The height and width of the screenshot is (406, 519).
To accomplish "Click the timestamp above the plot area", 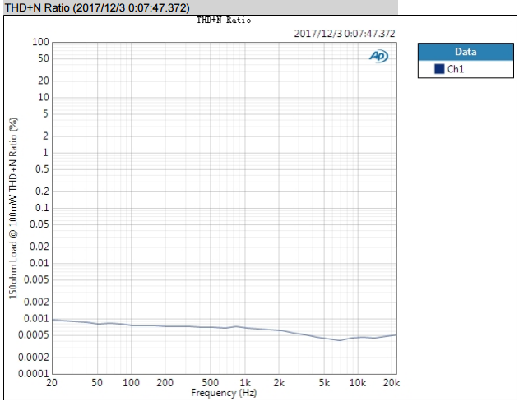I will [345, 34].
